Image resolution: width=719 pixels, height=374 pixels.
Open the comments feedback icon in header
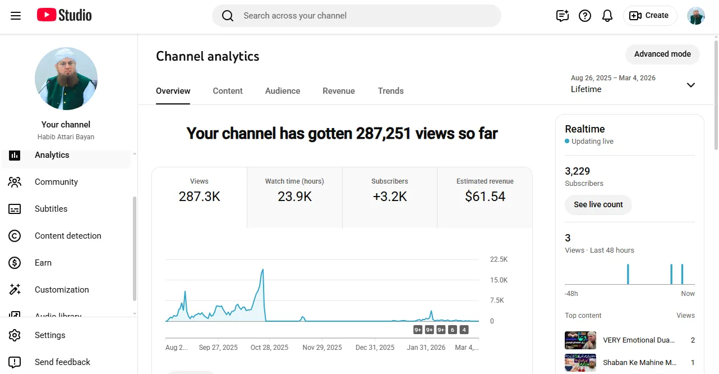point(563,16)
